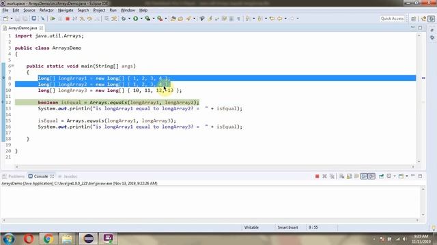The height and width of the screenshot is (245, 437).
Task: Click the Display Selected Console monitor icon
Action: 389,176
